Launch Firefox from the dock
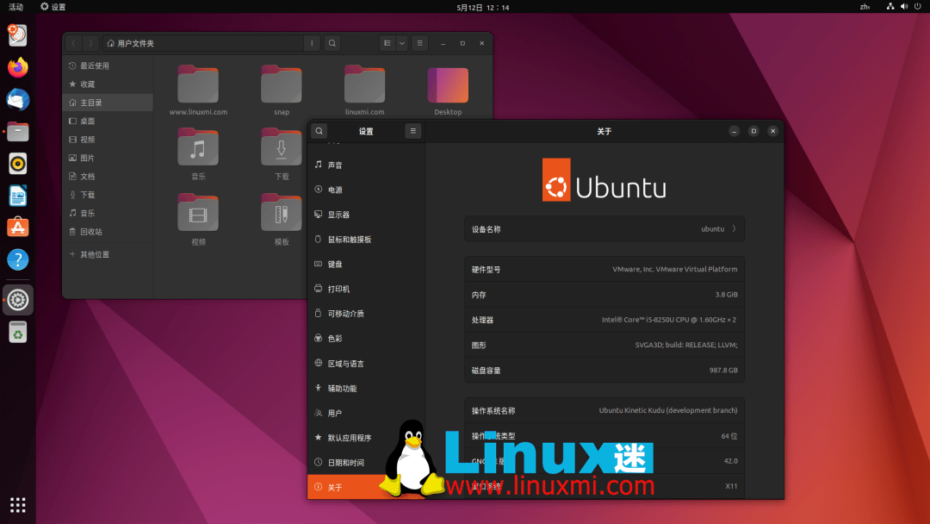The image size is (930, 524). point(17,67)
